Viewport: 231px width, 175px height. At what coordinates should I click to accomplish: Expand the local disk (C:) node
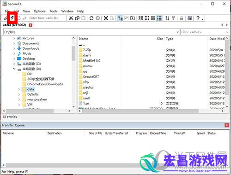14,64
